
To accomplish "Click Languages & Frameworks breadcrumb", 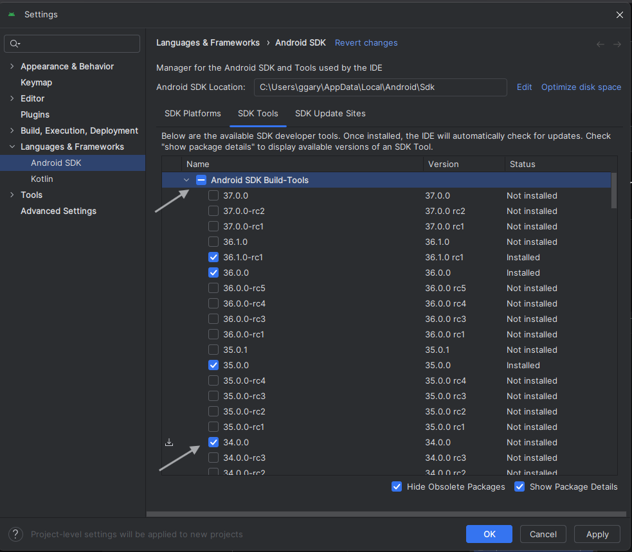I will [x=208, y=42].
